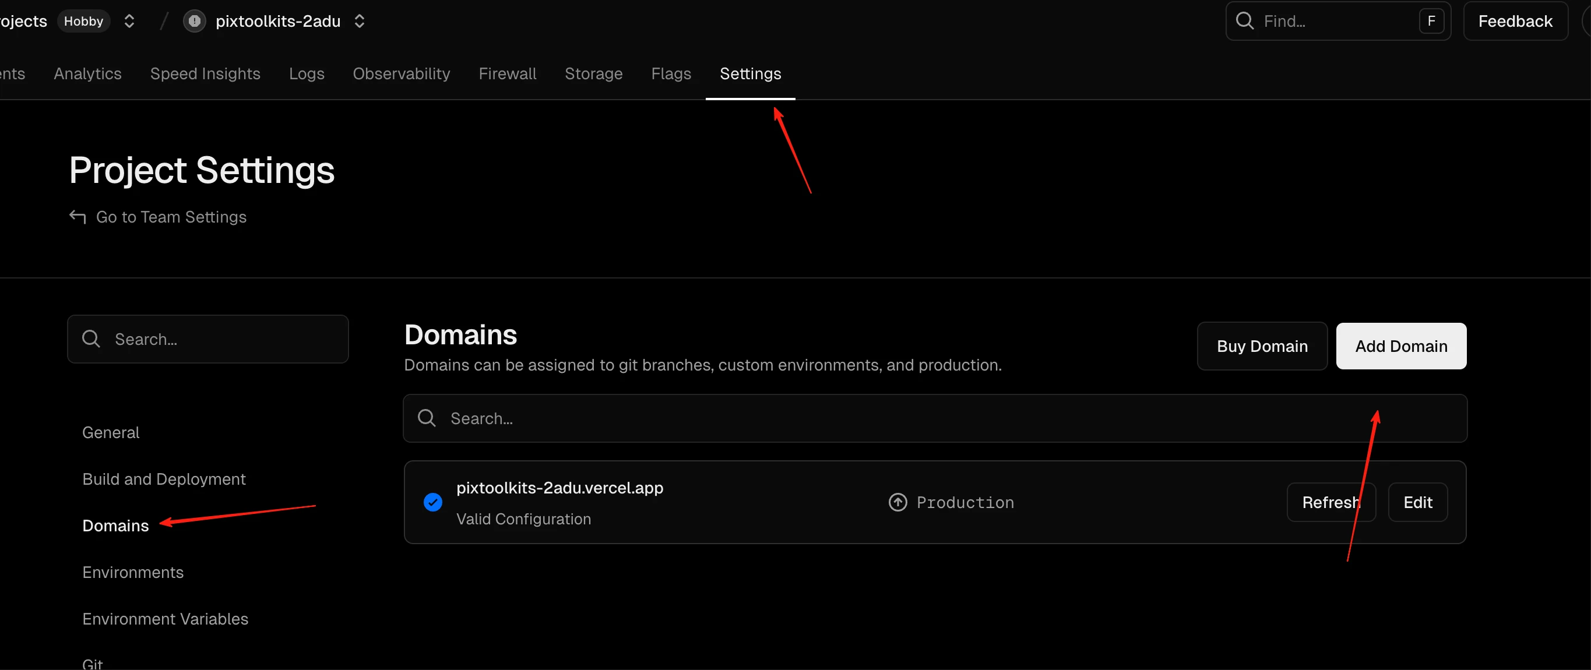Click the Buy Domain button
This screenshot has width=1591, height=670.
(1262, 346)
